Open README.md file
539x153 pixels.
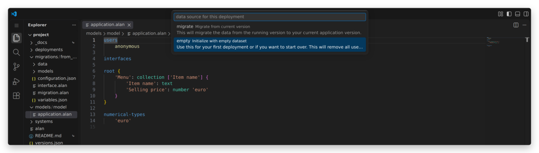(x=51, y=136)
